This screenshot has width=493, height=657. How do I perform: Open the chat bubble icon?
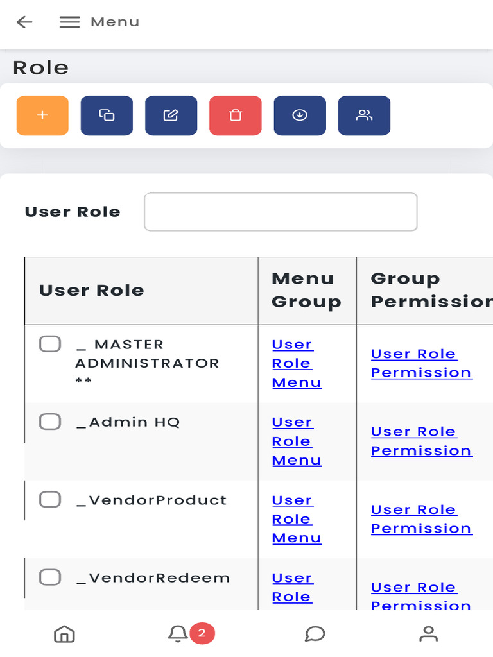click(x=315, y=634)
